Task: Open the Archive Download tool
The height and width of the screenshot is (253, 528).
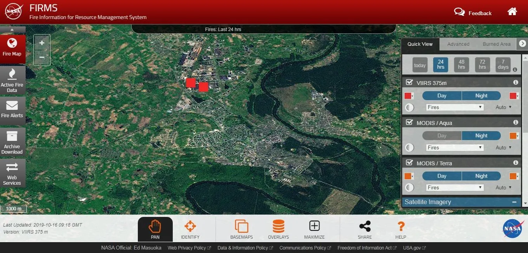Action: pos(12,142)
